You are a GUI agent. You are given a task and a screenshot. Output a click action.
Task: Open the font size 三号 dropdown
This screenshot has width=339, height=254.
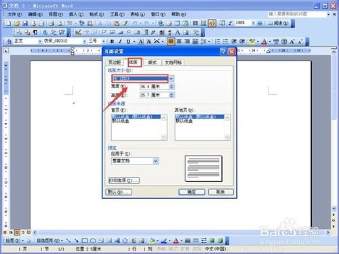104,41
